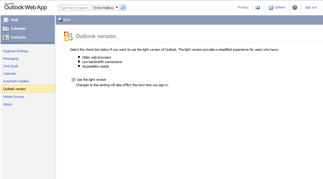Select Automatic Replies in the settings list
Image resolution: width=323 pixels, height=179 pixels.
(16, 81)
